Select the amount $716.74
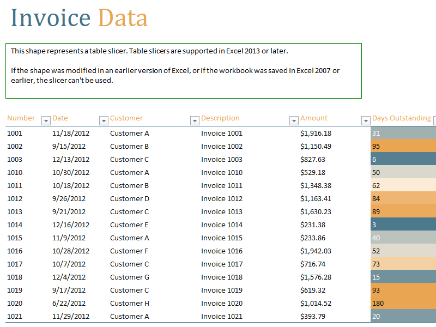436x327 pixels. tap(312, 264)
